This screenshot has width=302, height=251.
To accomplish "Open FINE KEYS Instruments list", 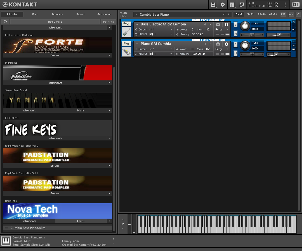I will coord(55,138).
